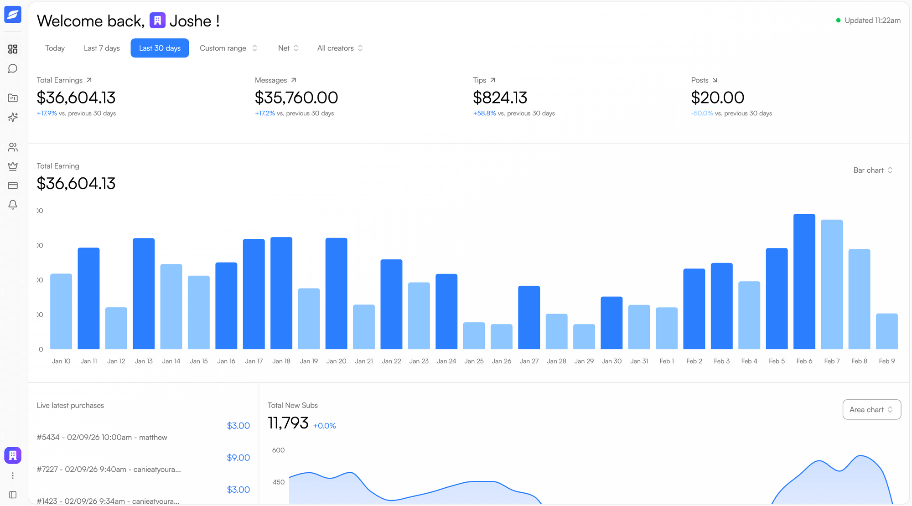This screenshot has height=506, width=912.
Task: Click the three-dot more options icon
Action: (x=13, y=475)
